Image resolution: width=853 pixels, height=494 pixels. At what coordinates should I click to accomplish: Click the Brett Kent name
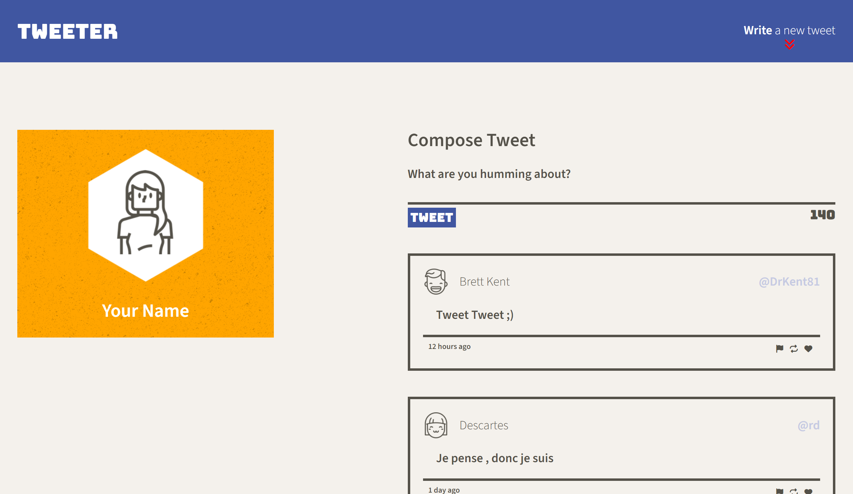[484, 281]
